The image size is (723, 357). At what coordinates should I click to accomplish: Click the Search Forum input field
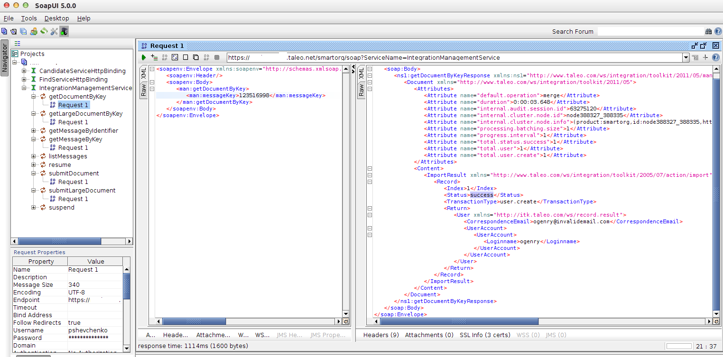click(x=649, y=32)
